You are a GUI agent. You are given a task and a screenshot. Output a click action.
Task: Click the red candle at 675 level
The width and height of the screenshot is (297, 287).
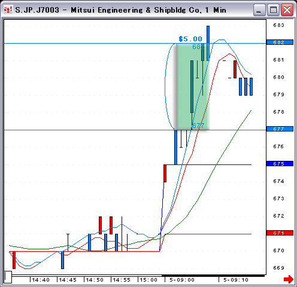165,173
